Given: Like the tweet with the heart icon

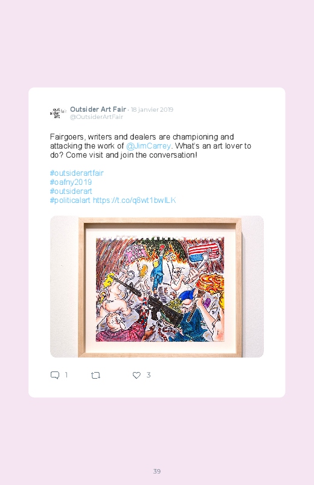Looking at the screenshot, I should (x=136, y=375).
